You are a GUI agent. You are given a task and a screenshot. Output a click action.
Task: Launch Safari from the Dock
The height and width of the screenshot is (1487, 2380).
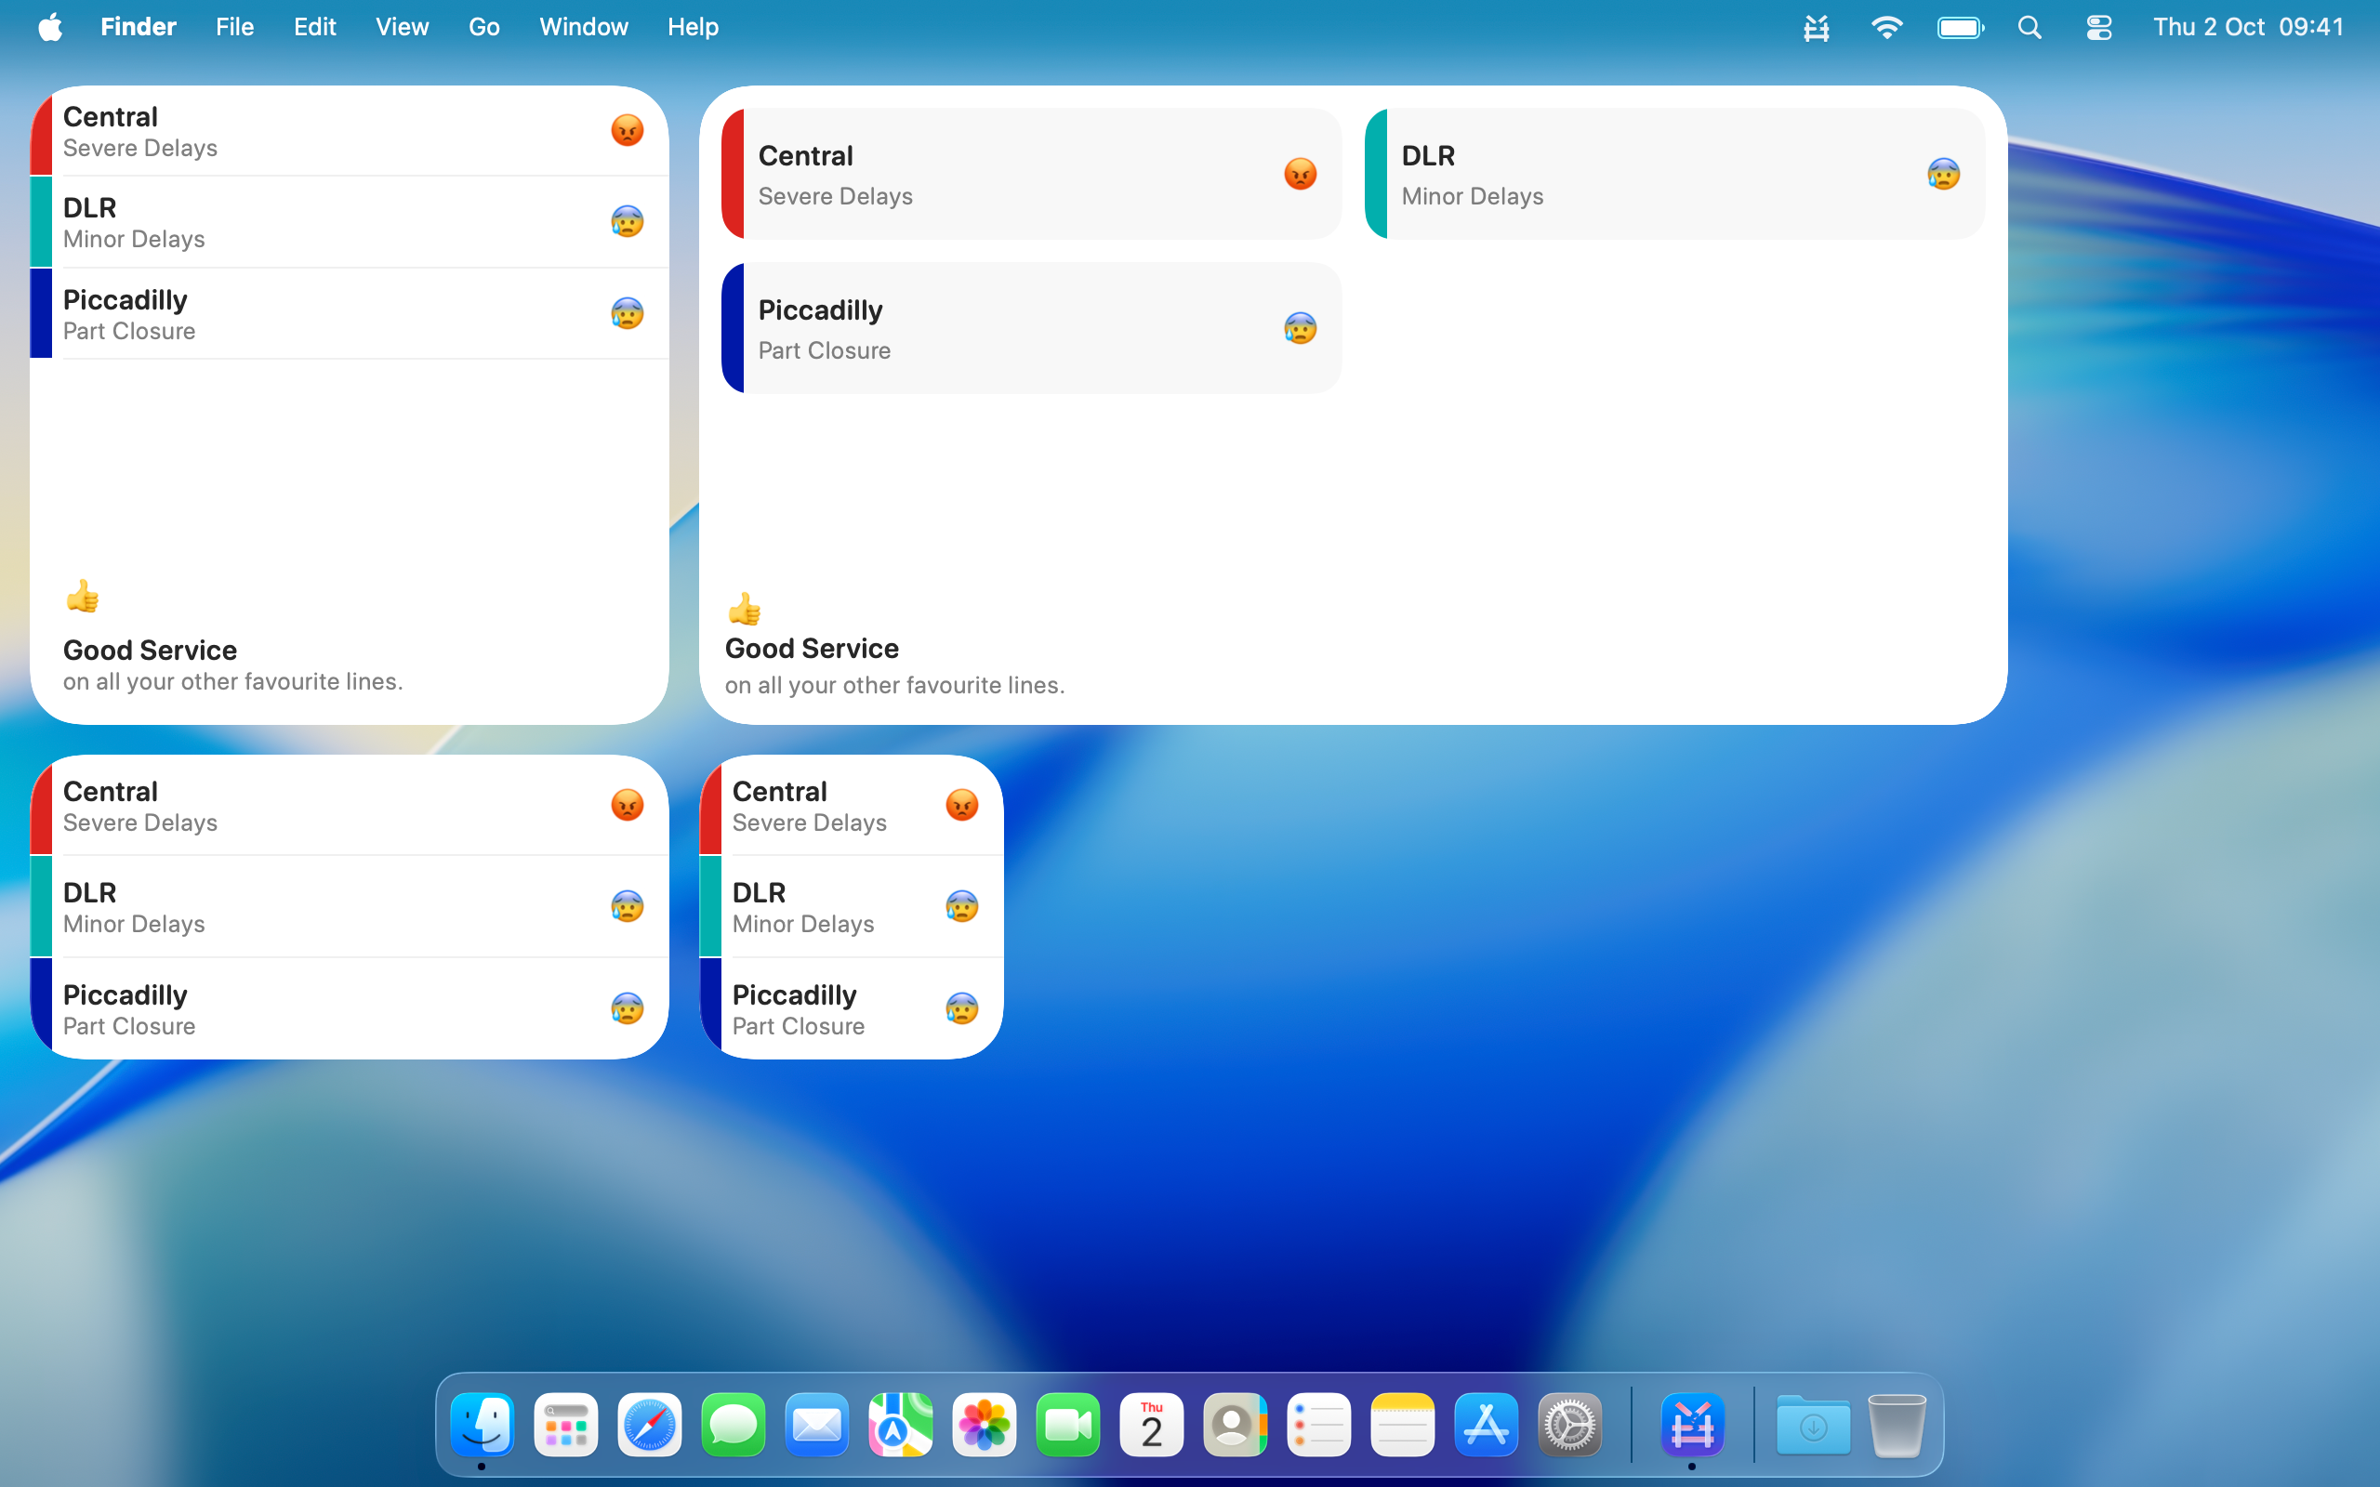point(649,1424)
